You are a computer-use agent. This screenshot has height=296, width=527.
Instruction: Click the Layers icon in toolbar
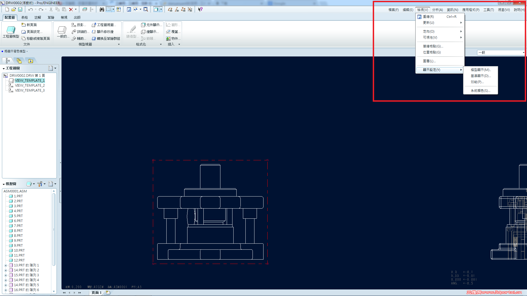click(85, 9)
